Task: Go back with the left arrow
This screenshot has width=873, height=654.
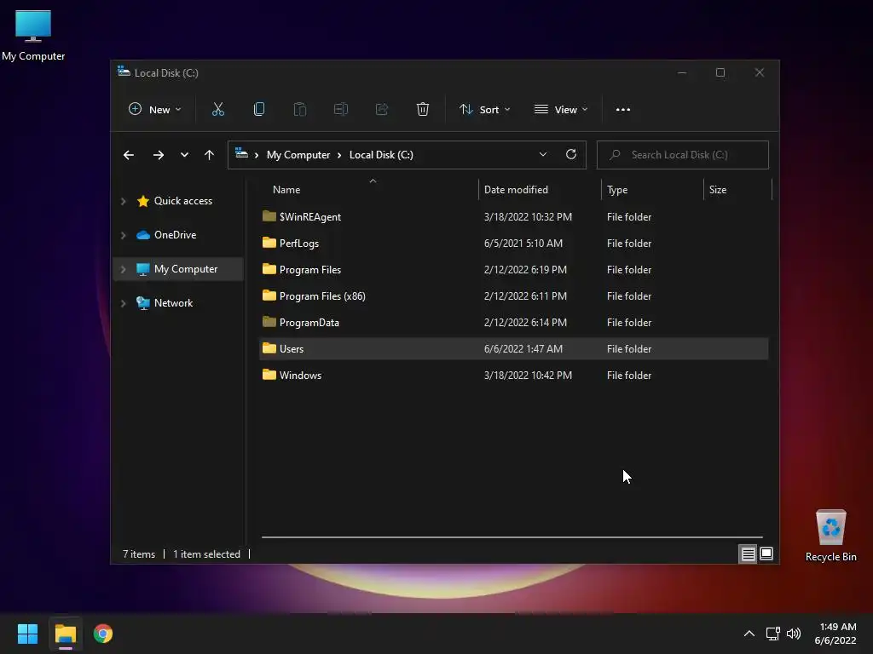Action: (129, 155)
